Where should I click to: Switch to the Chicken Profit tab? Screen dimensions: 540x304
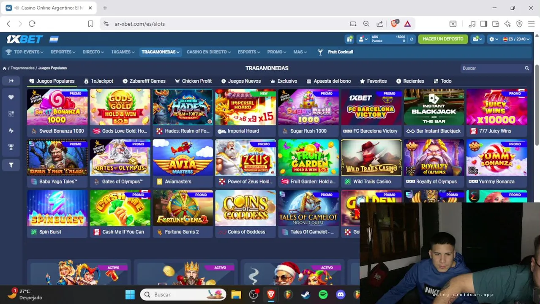tap(193, 81)
